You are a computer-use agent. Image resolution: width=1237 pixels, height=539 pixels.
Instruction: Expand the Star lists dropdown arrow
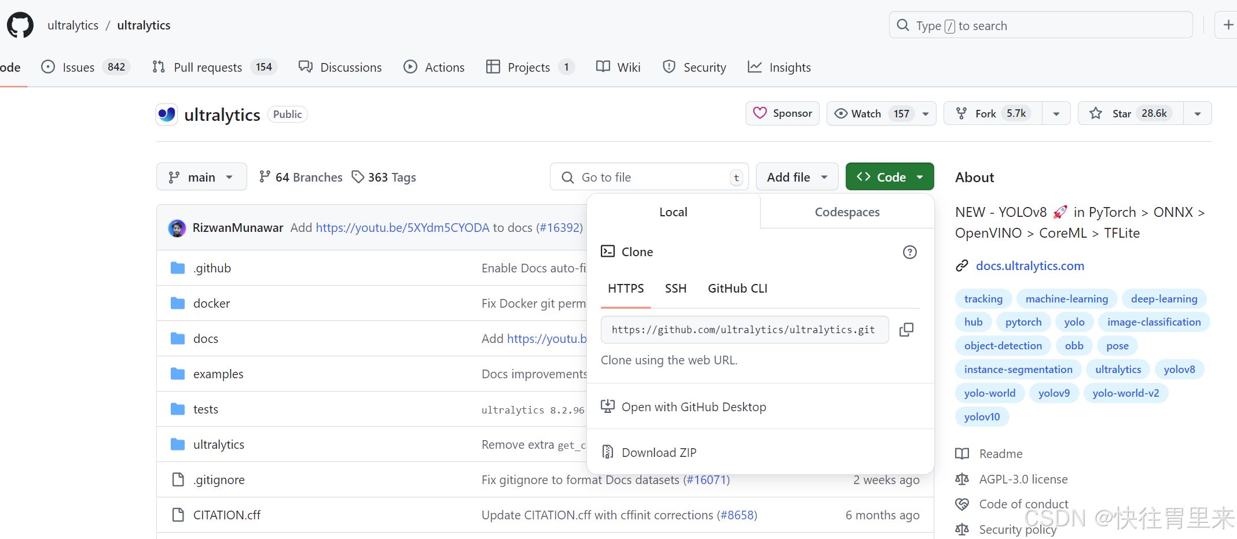(x=1198, y=114)
